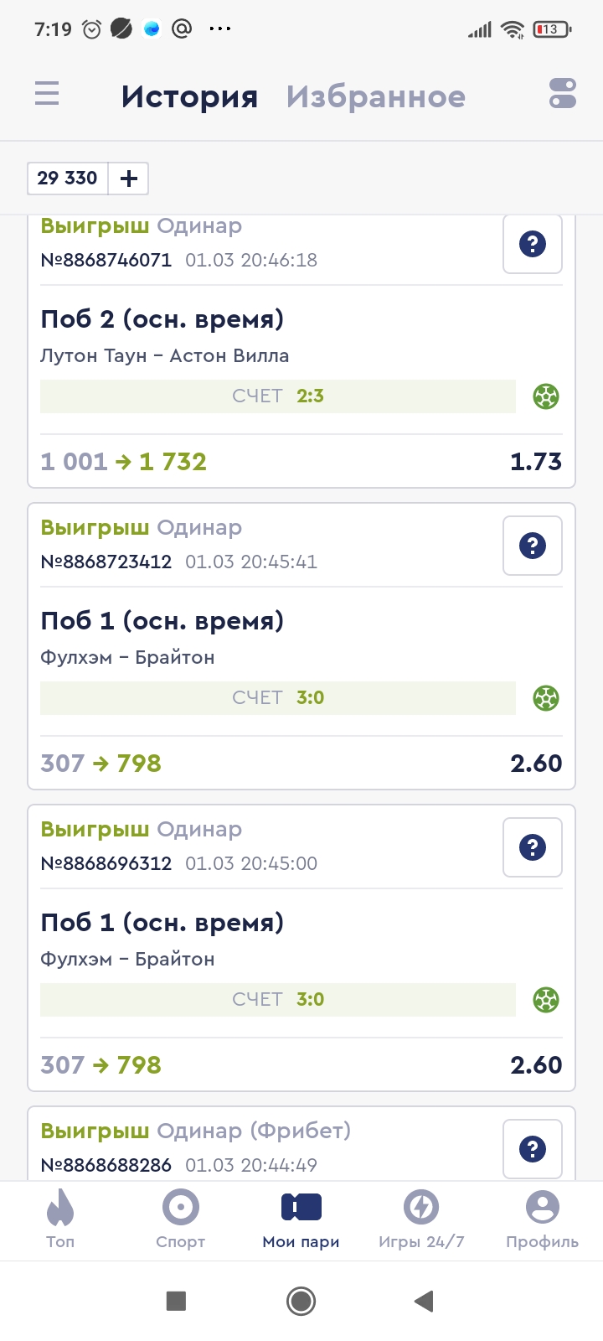The height and width of the screenshot is (1341, 603).
Task: Open Мои пари in bottom navigation
Action: point(301,1219)
